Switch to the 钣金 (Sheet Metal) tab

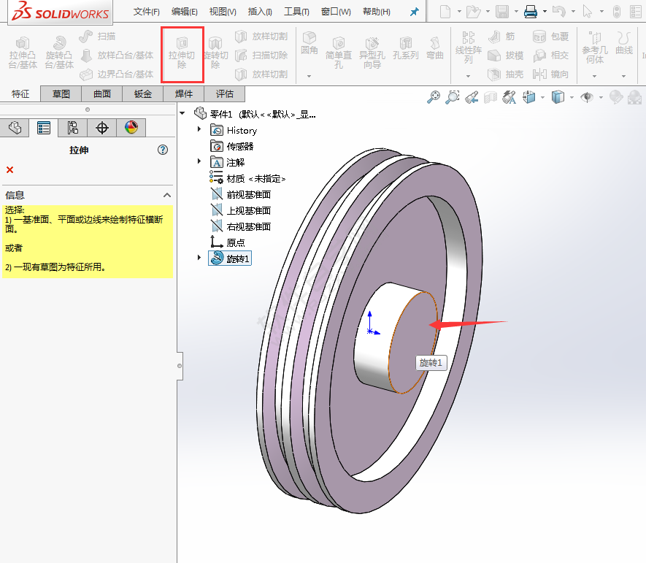point(143,94)
